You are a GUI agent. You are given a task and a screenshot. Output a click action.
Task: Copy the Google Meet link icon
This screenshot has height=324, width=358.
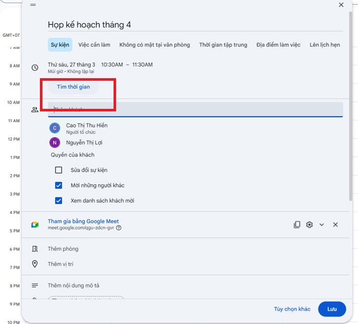297,225
